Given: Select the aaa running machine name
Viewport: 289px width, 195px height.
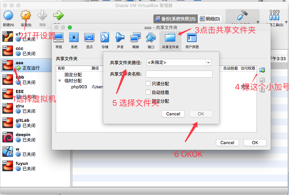Looking at the screenshot, I should (x=19, y=63).
